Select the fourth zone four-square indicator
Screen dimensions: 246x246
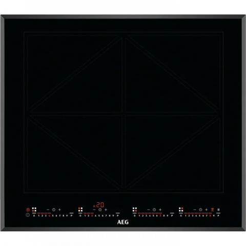tap(181, 210)
